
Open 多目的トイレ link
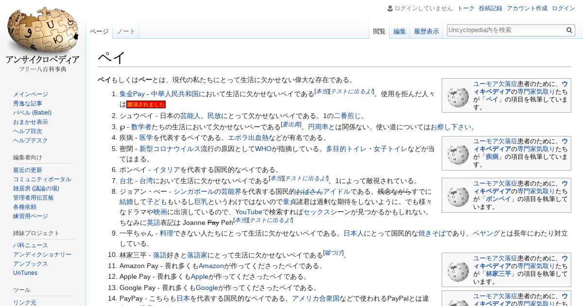pyautogui.click(x=346, y=149)
